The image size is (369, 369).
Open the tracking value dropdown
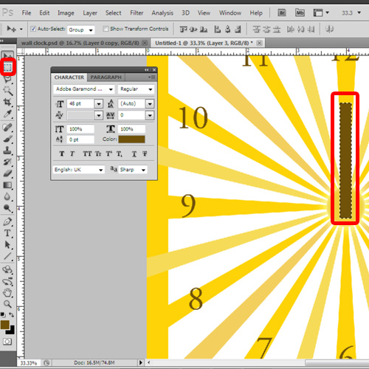pos(150,115)
